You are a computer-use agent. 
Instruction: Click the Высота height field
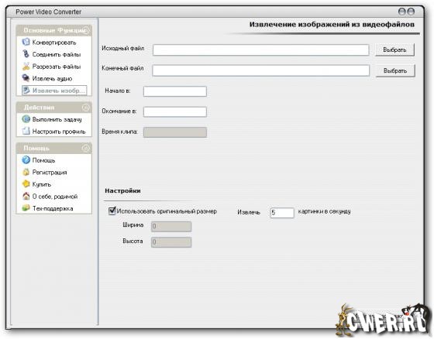[x=171, y=242]
